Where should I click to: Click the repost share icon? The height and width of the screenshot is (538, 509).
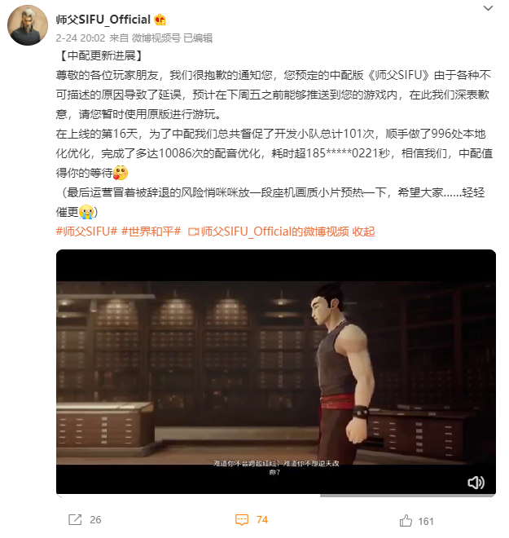[75, 519]
